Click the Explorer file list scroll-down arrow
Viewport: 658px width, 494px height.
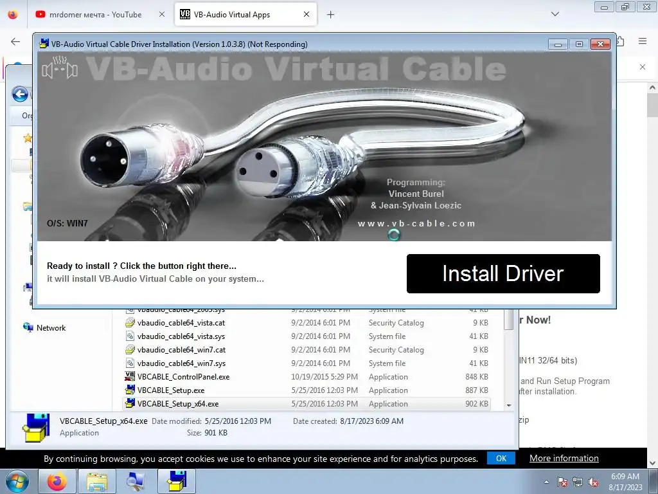[x=509, y=405]
